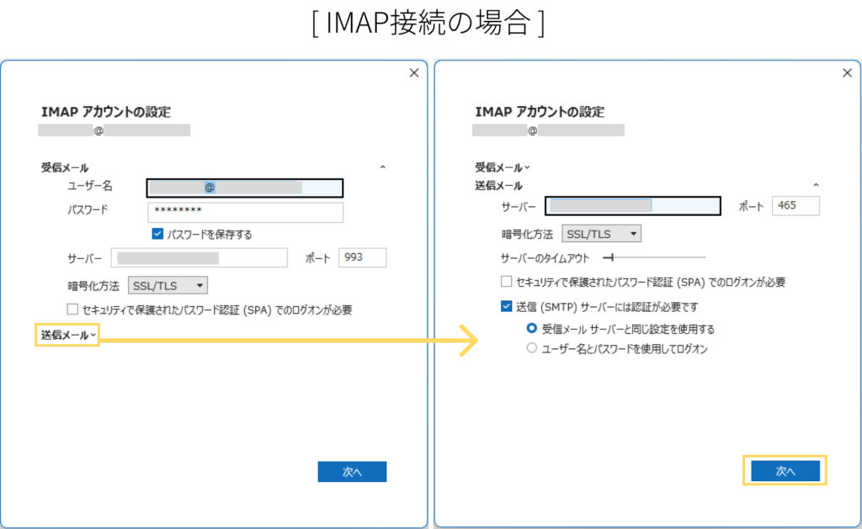Viewport: 862px width, 529px height.
Task: Select 受信メール サーバーと同じ設定を使用する radio
Action: pos(531,329)
